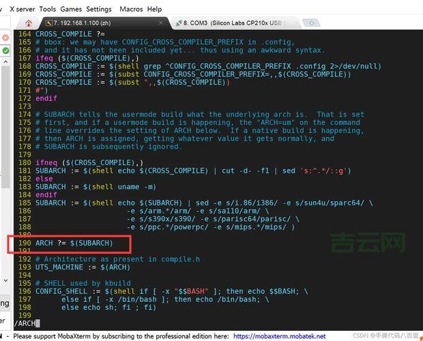Click the red X icon in left sidebar
423x341 pixels.
click(5, 38)
